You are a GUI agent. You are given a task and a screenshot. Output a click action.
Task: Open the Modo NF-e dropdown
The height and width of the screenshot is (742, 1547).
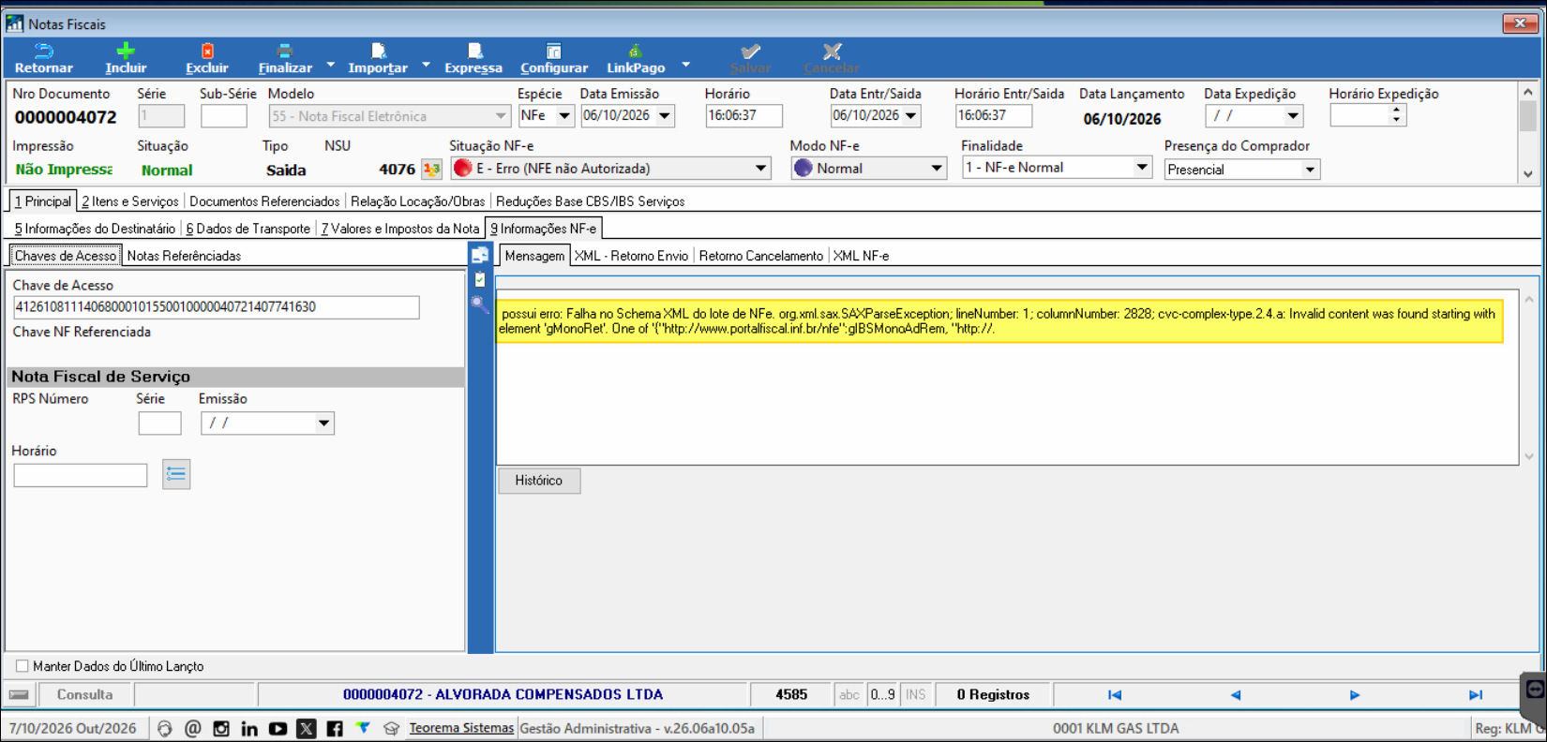936,169
